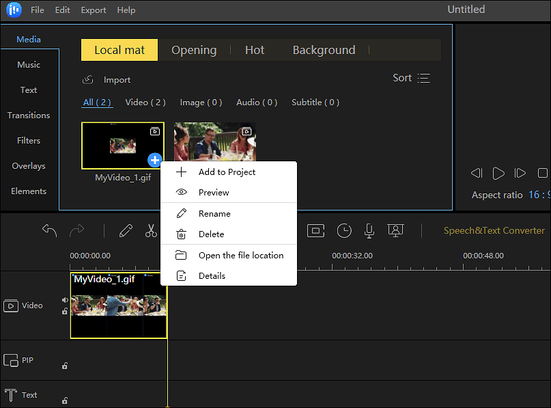Click the 00:00:48.00 ruler mark
This screenshot has height=408, width=551.
click(x=483, y=256)
